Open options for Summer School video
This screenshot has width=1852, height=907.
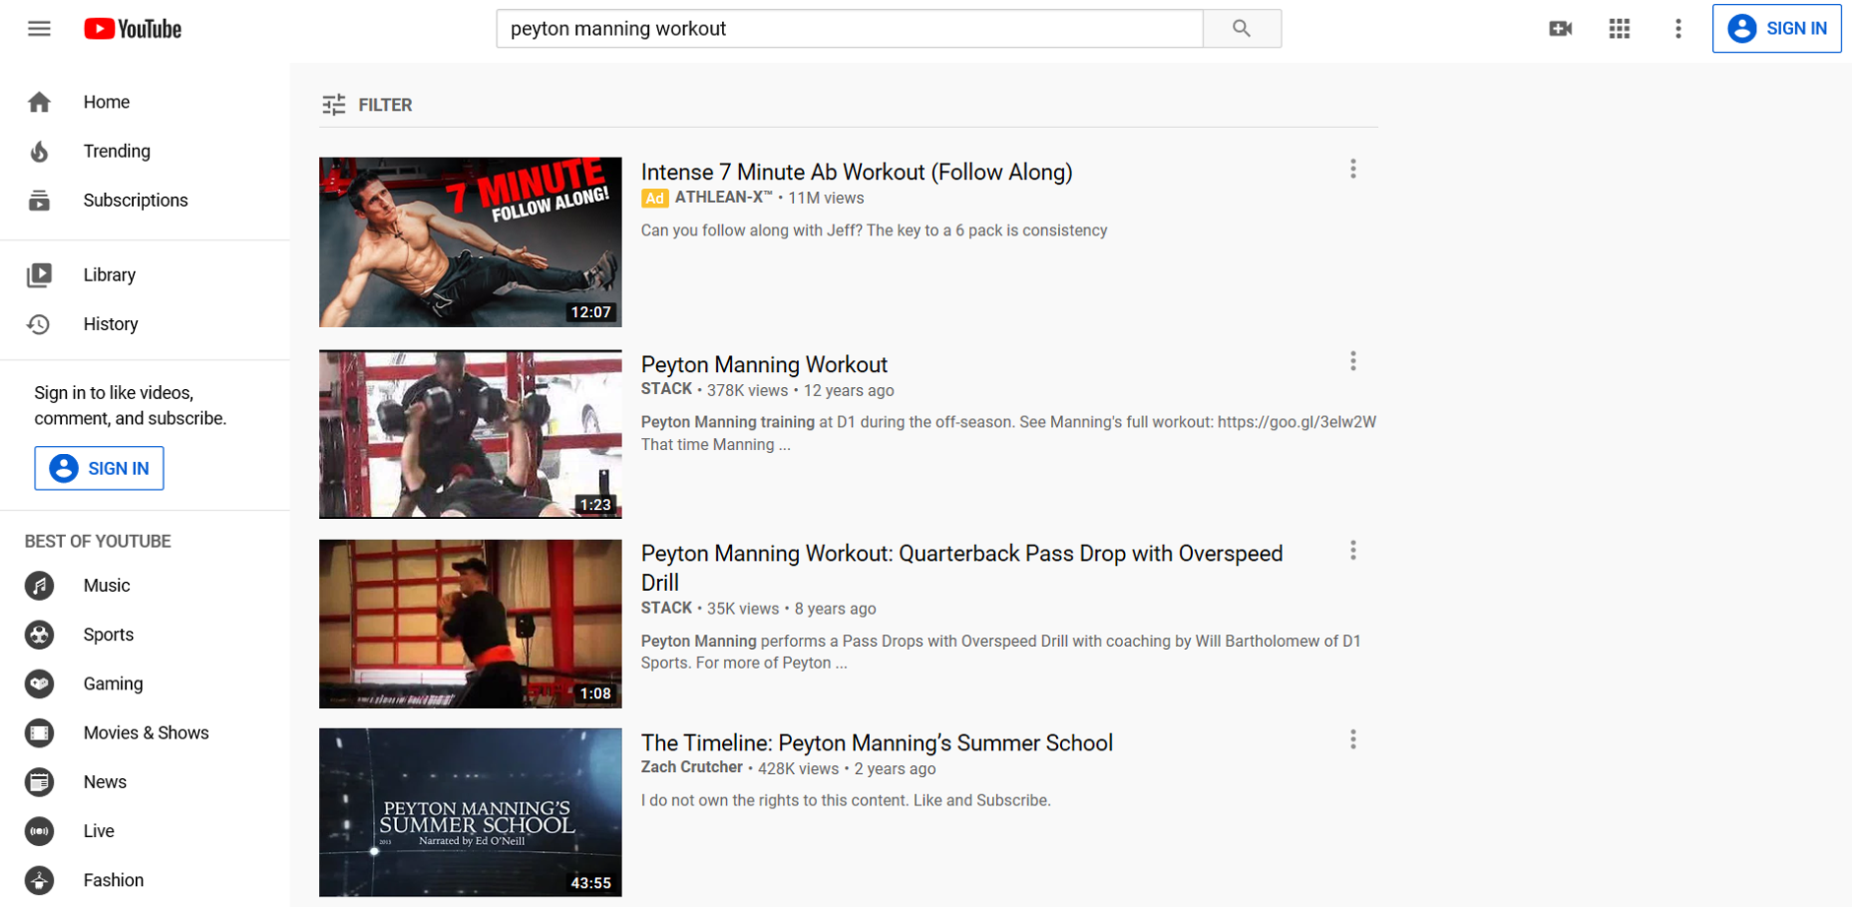pyautogui.click(x=1353, y=740)
